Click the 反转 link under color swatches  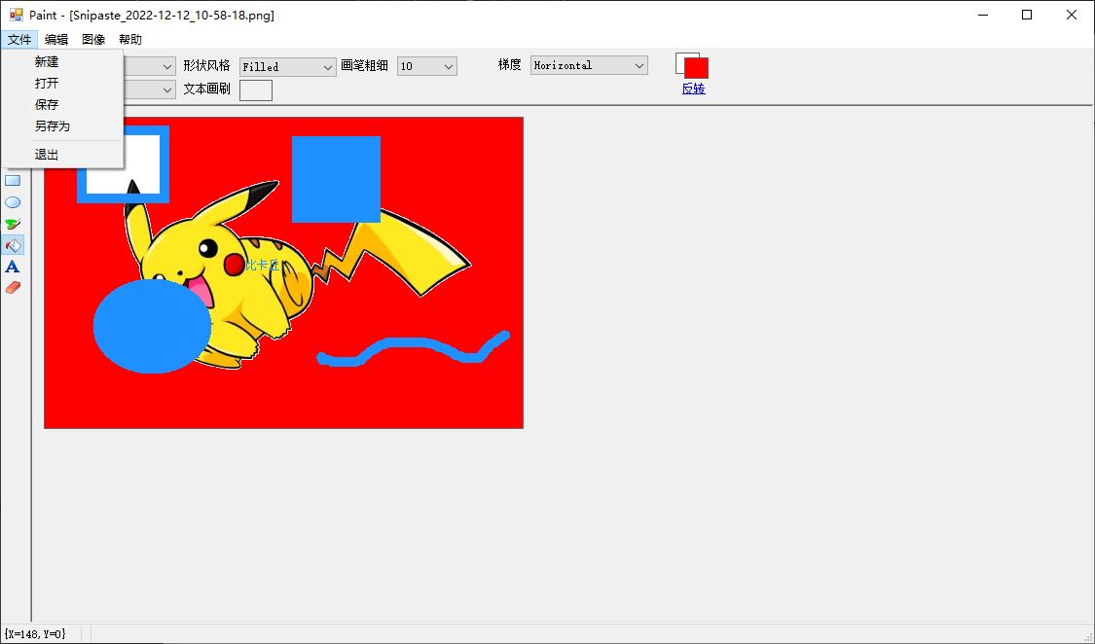(693, 89)
